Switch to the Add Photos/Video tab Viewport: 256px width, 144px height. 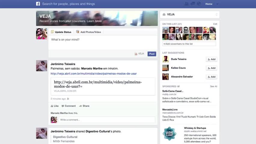pos(89,32)
